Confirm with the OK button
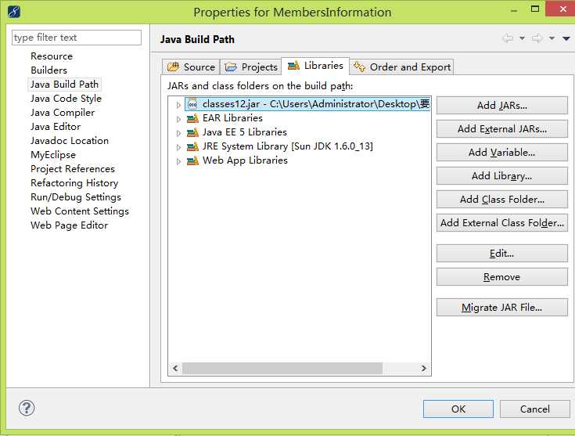575x436 pixels. pos(458,409)
